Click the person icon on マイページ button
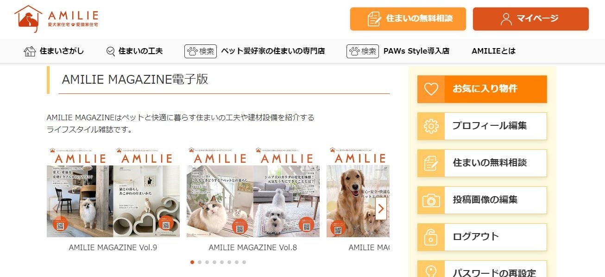 coord(506,19)
